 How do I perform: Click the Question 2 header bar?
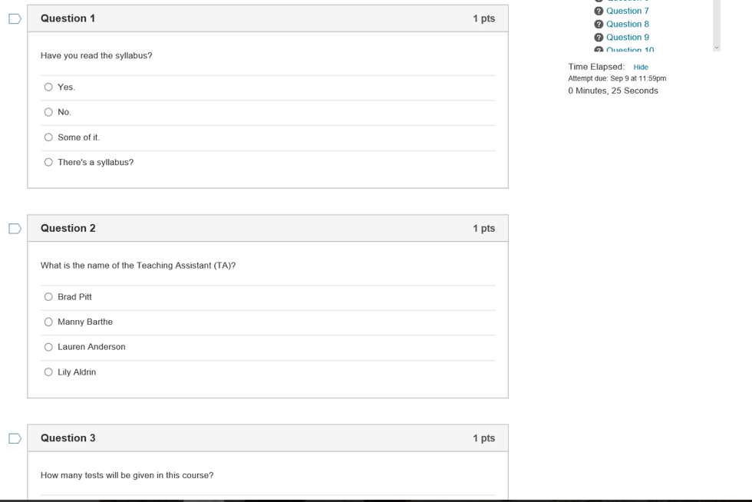point(267,229)
